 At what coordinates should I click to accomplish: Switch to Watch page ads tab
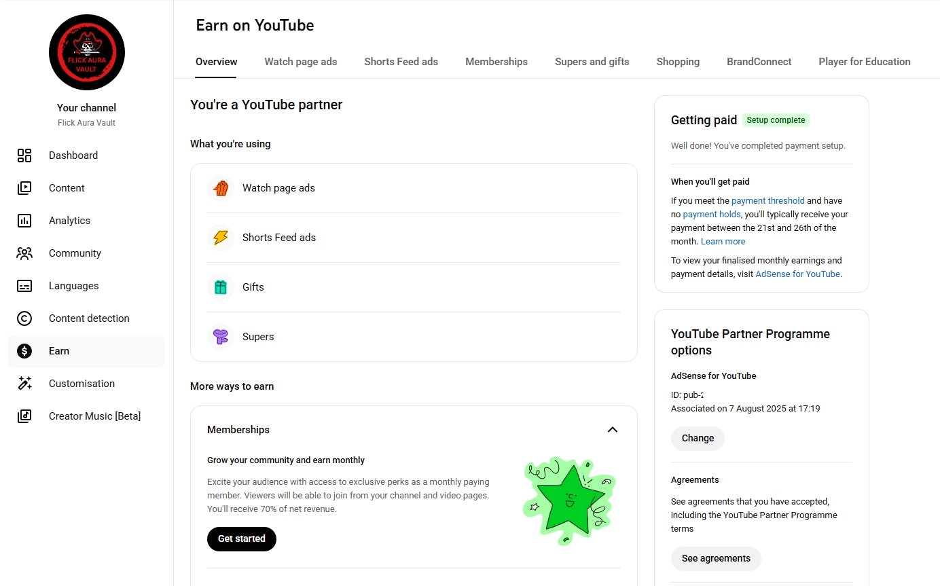click(x=301, y=62)
